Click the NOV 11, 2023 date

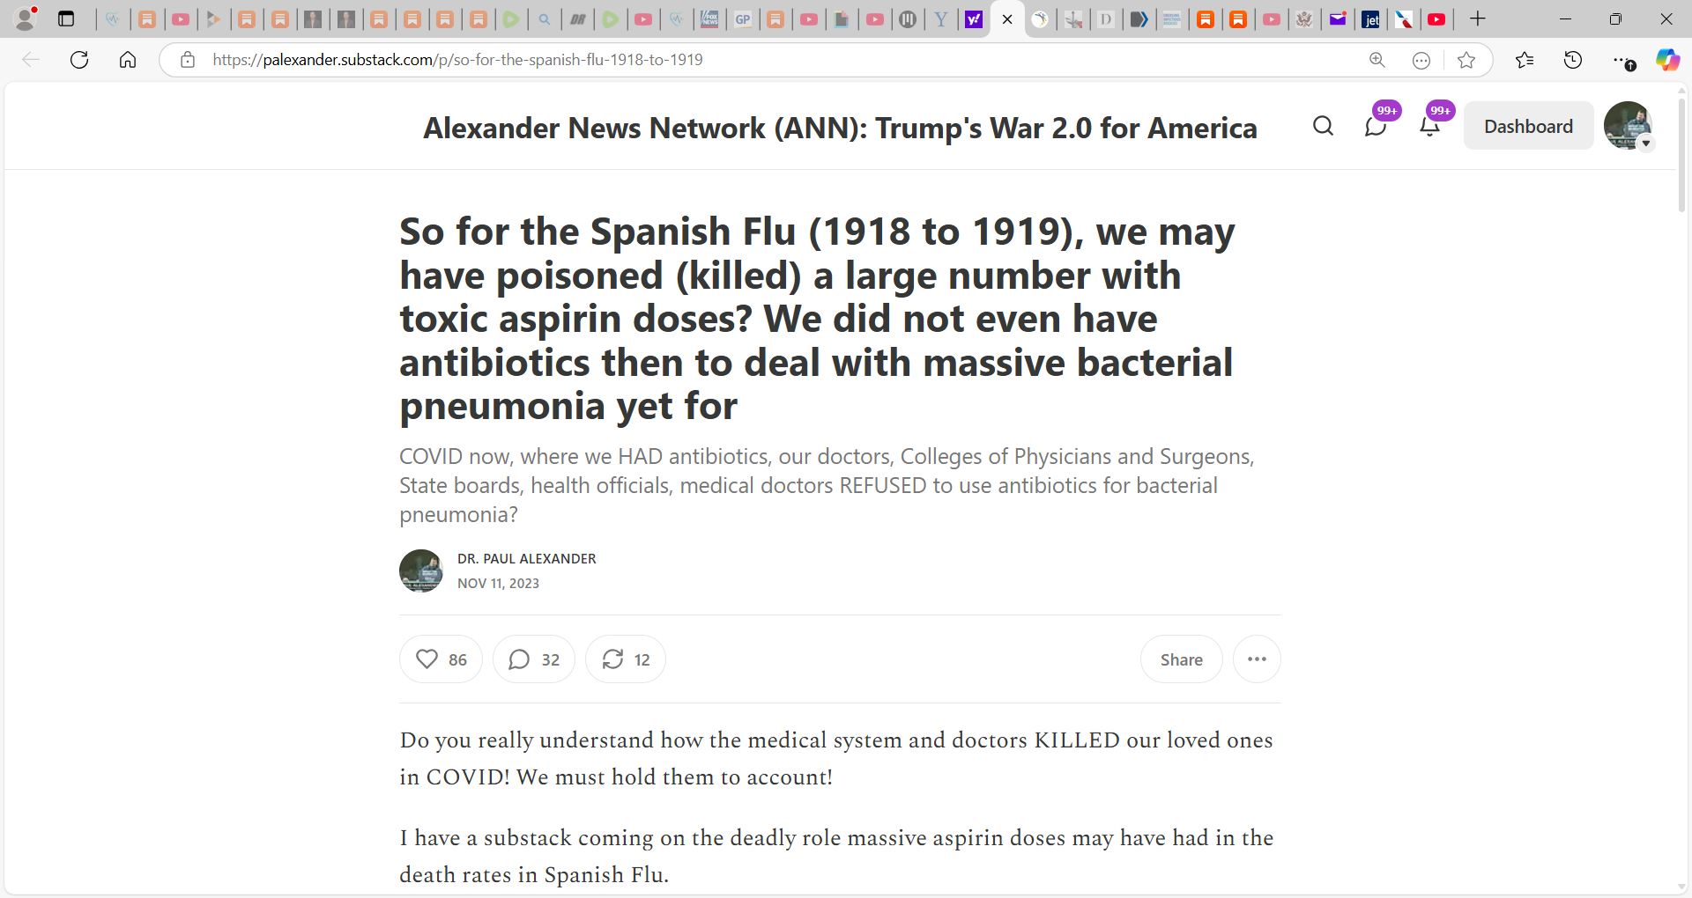498,584
